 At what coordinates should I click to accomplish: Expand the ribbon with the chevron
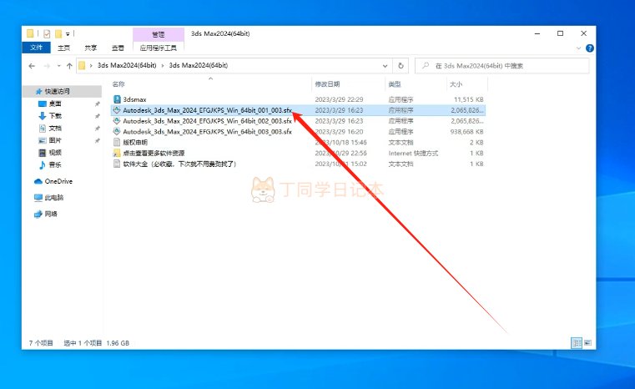578,48
